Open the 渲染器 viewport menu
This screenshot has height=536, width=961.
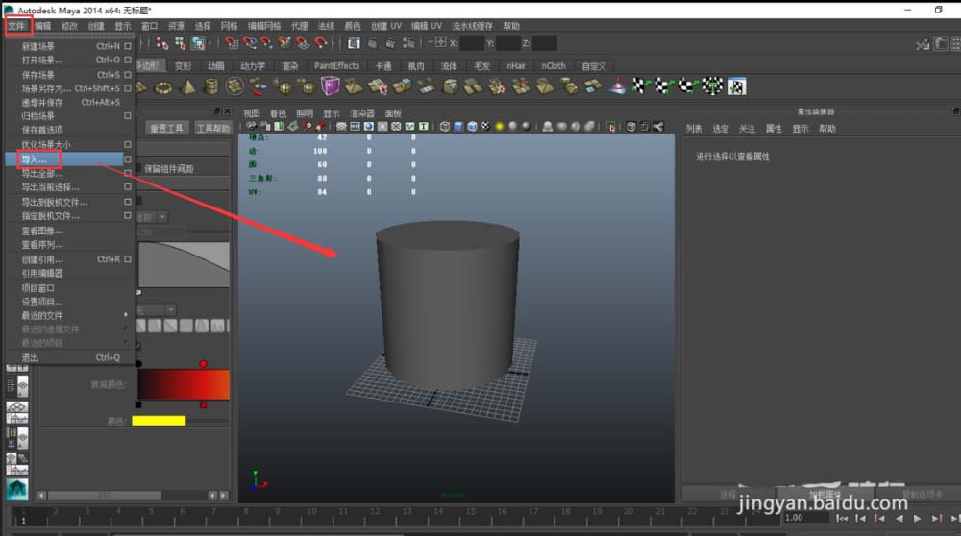coord(362,113)
